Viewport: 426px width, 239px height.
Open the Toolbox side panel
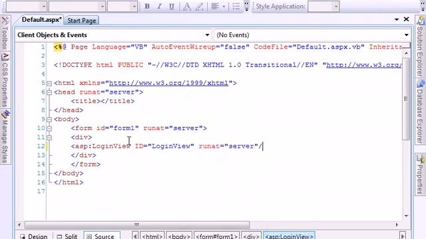pyautogui.click(x=5, y=33)
